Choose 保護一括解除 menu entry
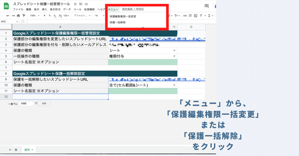 tap(118, 22)
